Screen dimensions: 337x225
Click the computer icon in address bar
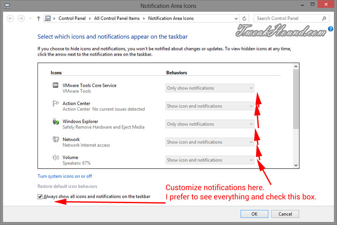click(x=48, y=19)
